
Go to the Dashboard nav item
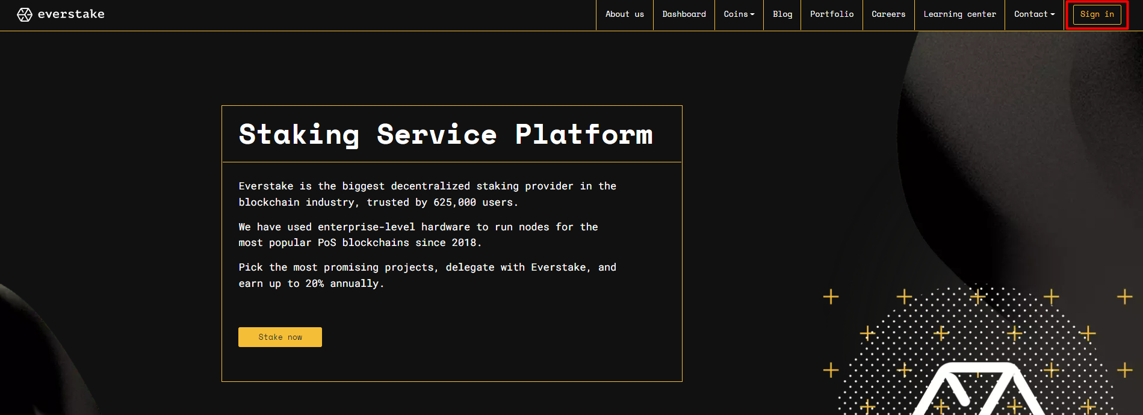684,14
